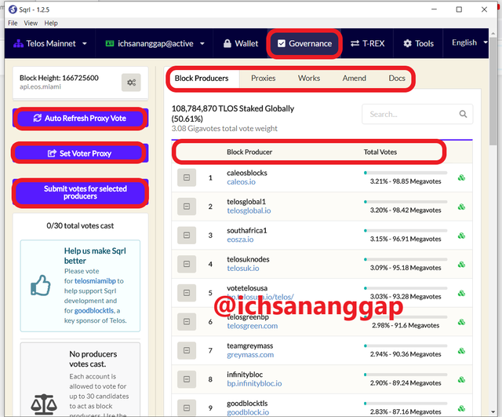Click green cubes icon for southafrica1

point(461,236)
